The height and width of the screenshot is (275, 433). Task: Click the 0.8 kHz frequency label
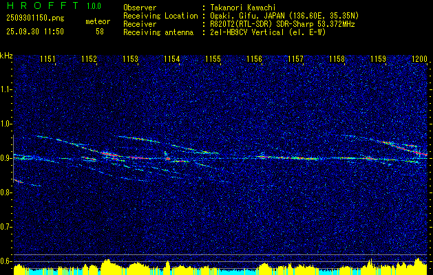6,192
